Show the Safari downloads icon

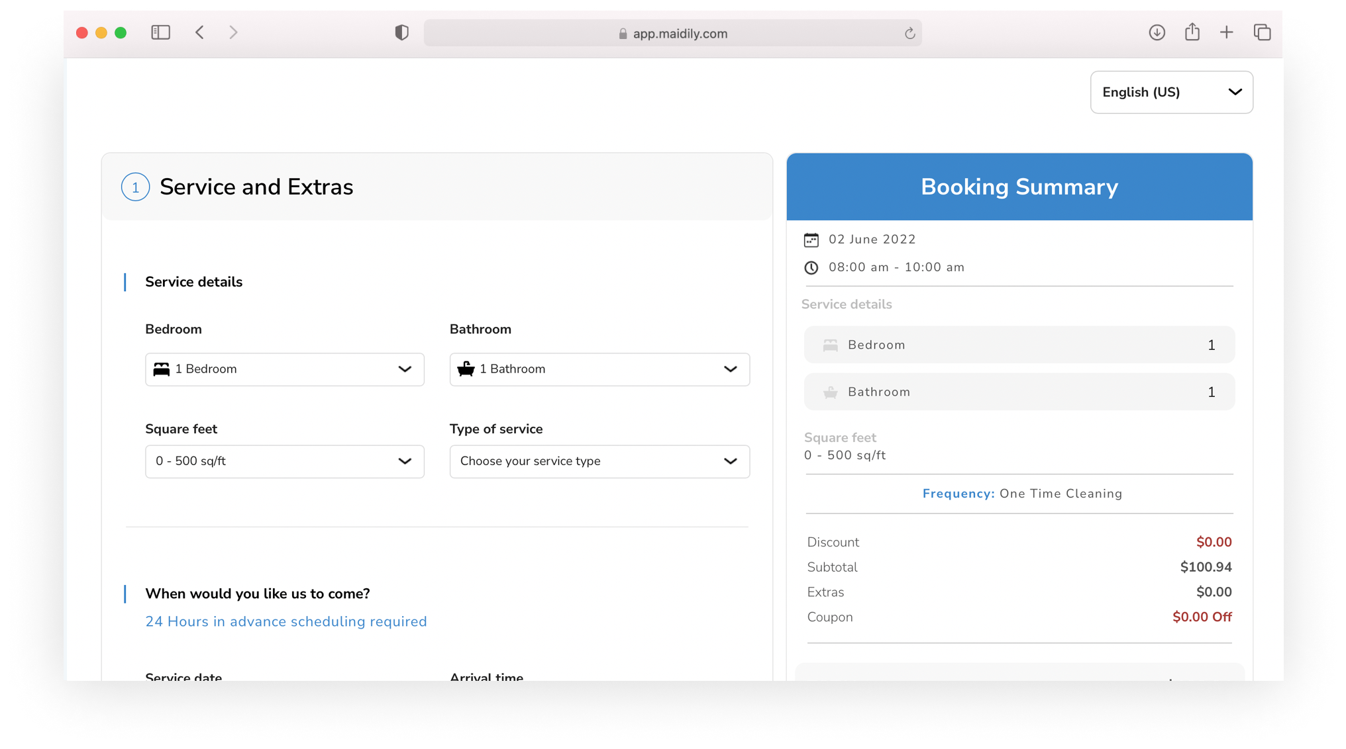click(x=1157, y=32)
